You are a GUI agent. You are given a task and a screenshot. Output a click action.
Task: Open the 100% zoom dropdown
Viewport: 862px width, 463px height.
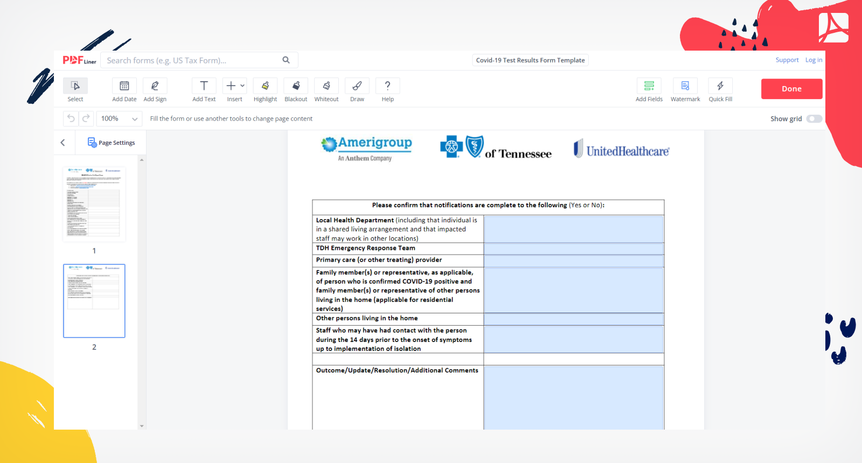pos(119,118)
